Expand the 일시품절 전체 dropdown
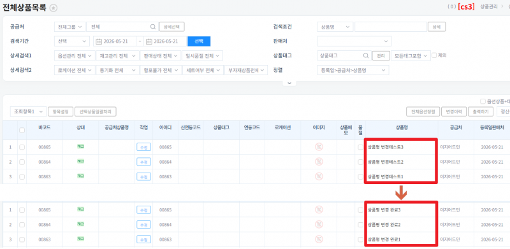Image resolution: width=510 pixels, height=249 pixels. coord(202,55)
